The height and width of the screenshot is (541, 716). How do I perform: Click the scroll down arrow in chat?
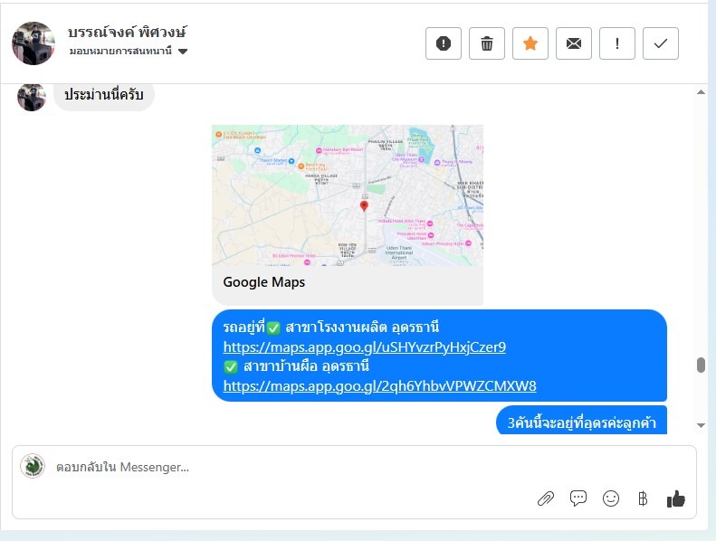(701, 425)
